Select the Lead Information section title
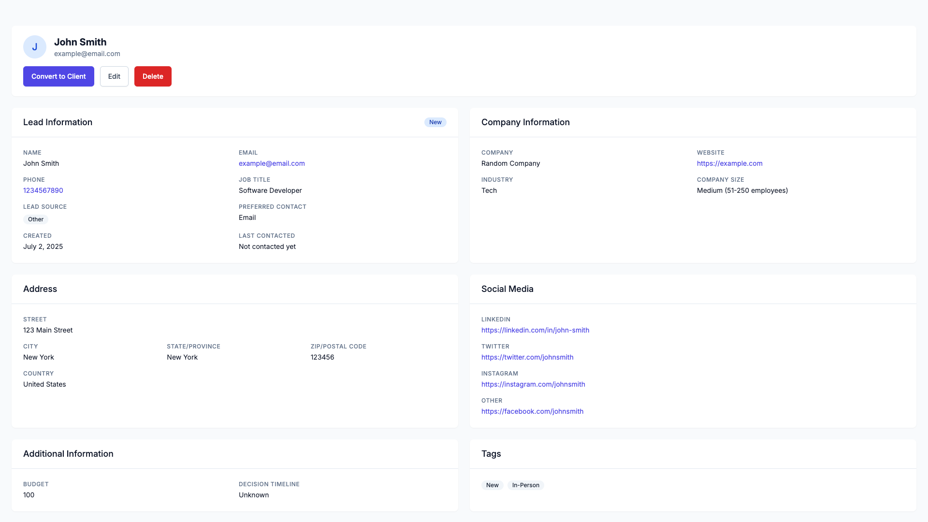The image size is (928, 522). click(58, 122)
